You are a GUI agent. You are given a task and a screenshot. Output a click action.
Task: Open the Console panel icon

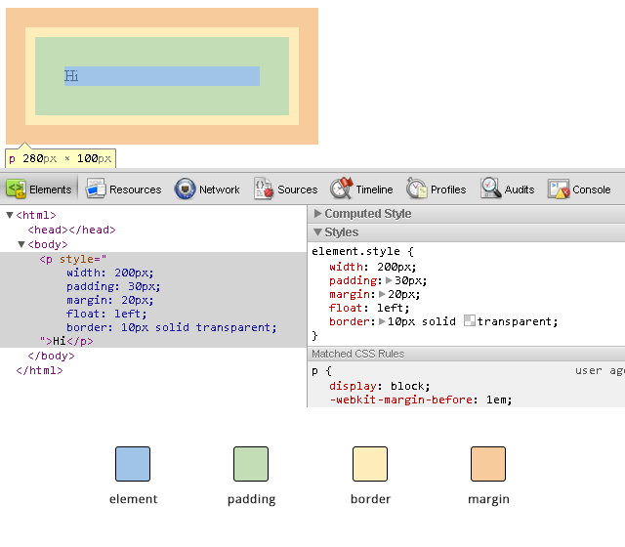[559, 189]
